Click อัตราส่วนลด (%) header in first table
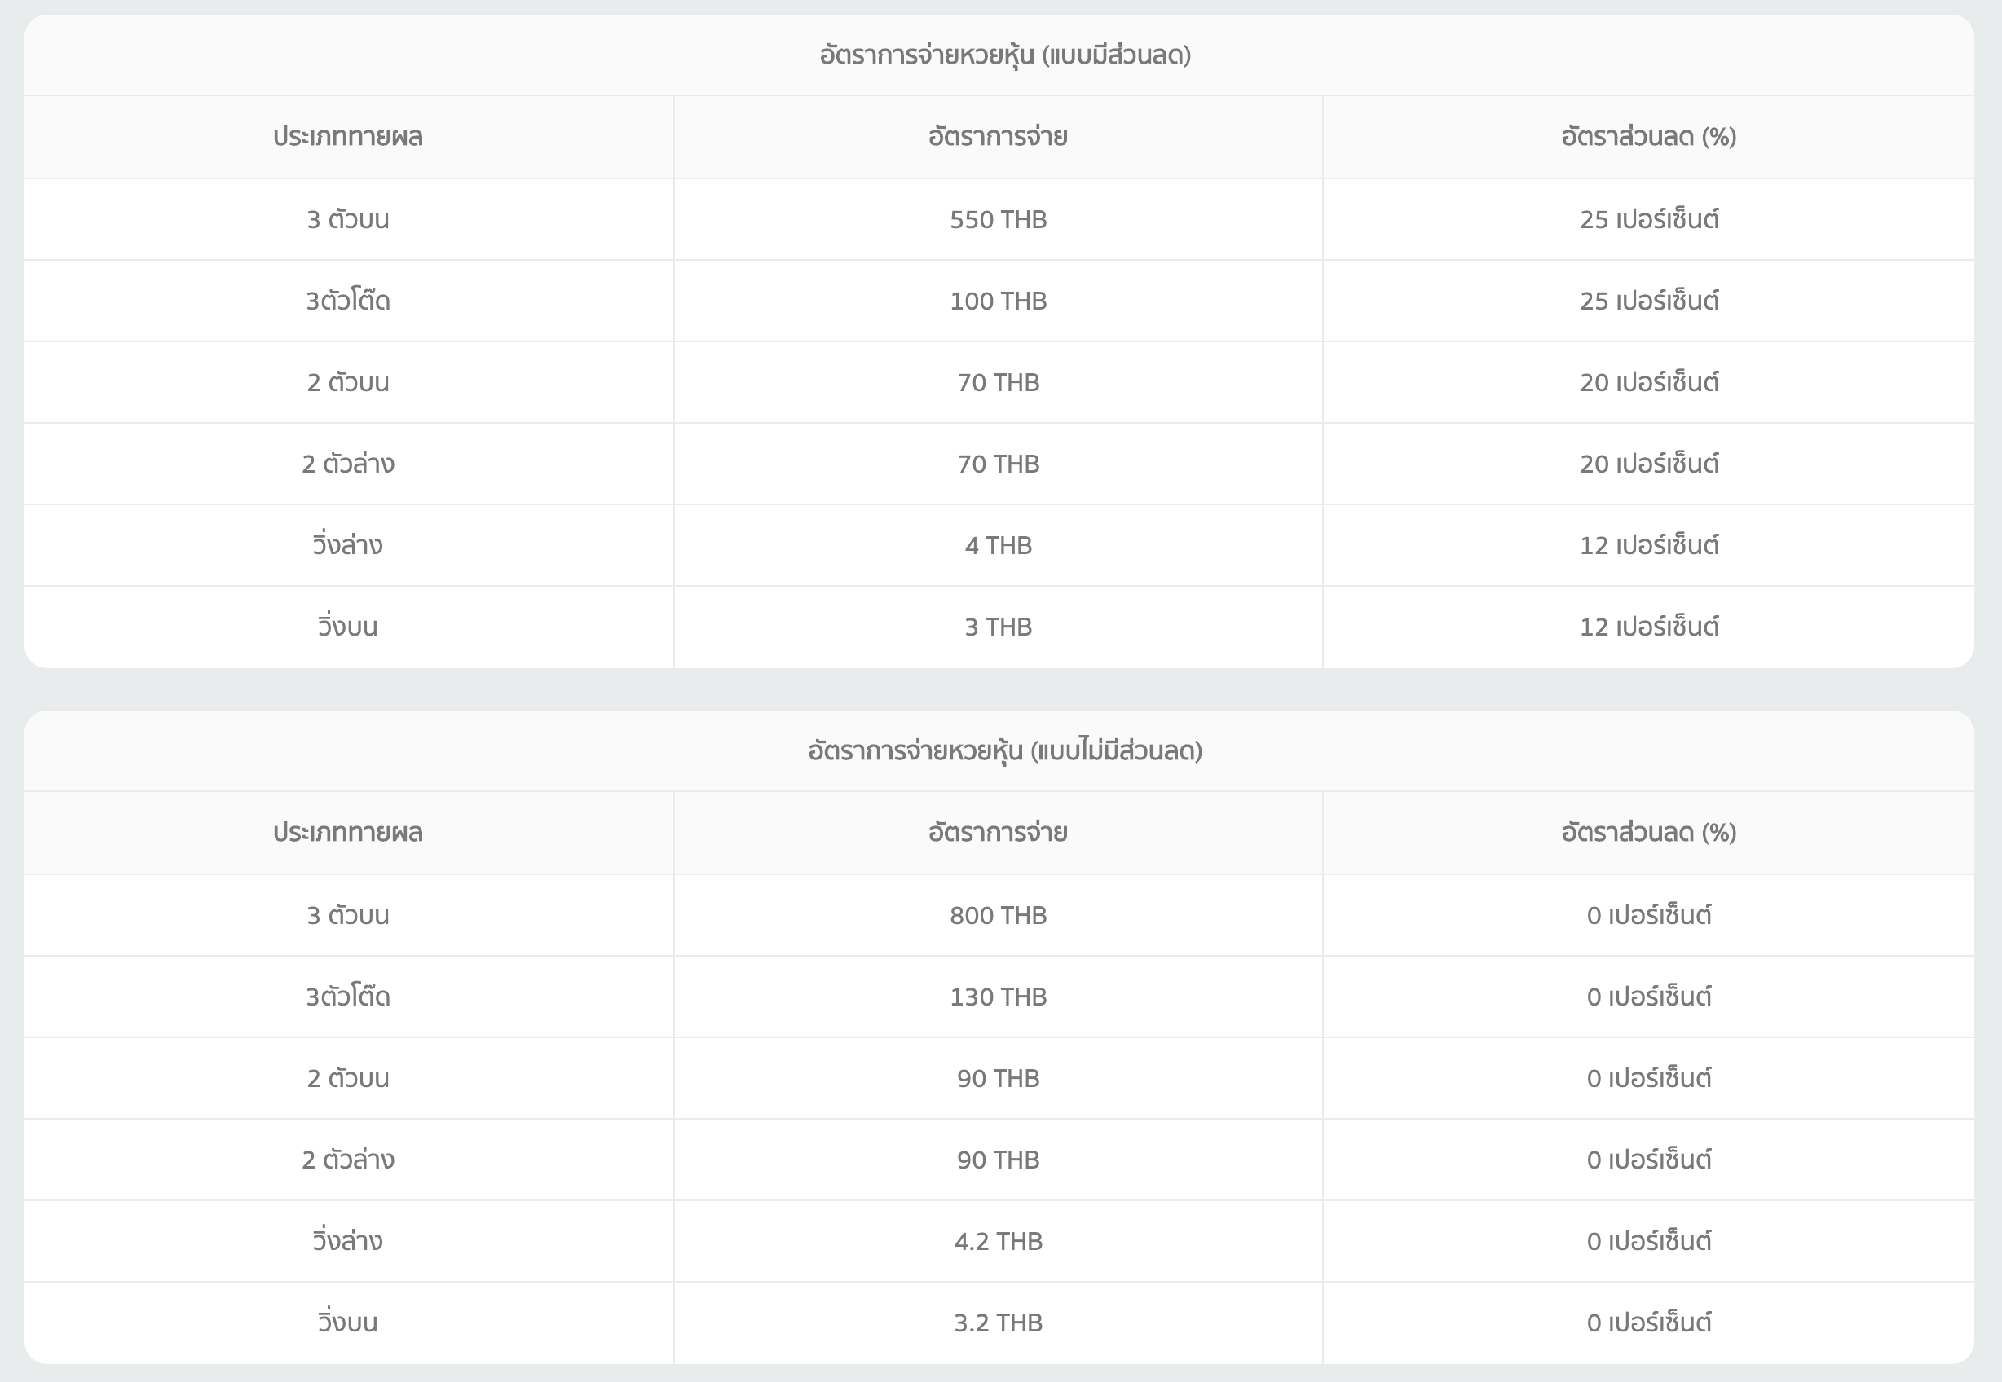 [1648, 137]
